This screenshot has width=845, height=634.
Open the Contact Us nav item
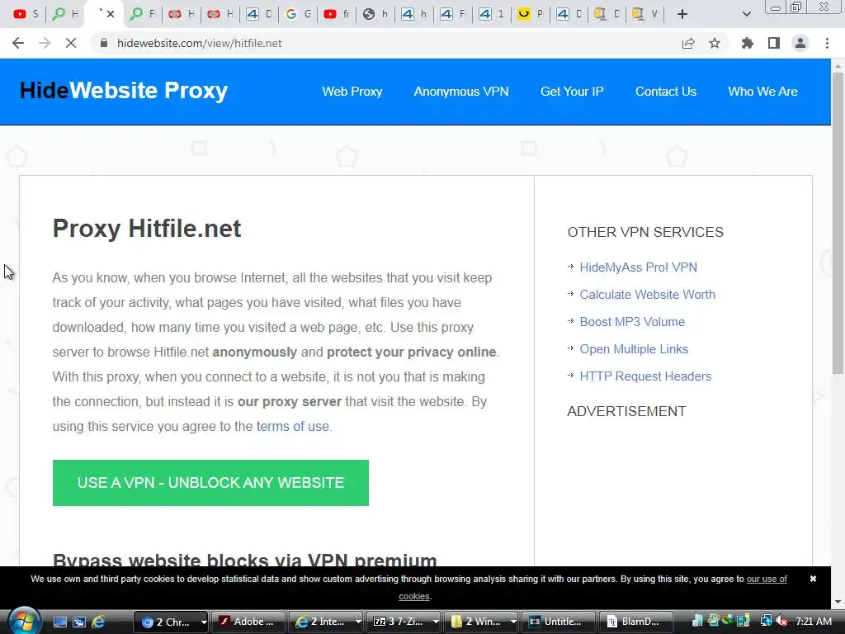point(666,92)
